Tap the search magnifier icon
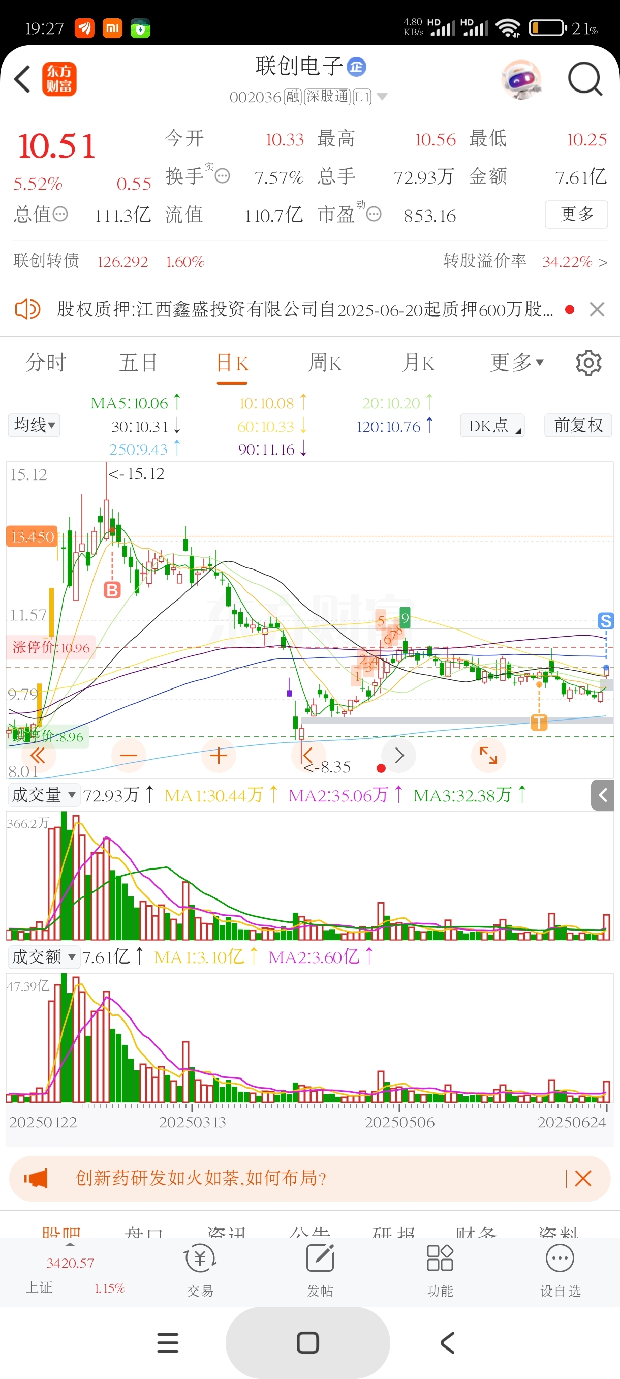The image size is (620, 1379). pos(585,79)
